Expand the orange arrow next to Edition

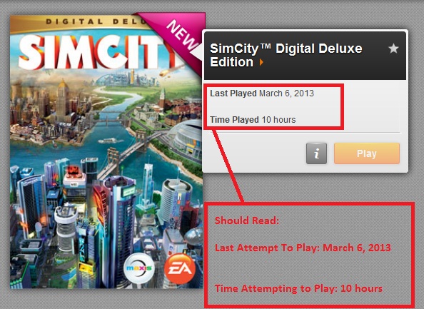click(261, 63)
